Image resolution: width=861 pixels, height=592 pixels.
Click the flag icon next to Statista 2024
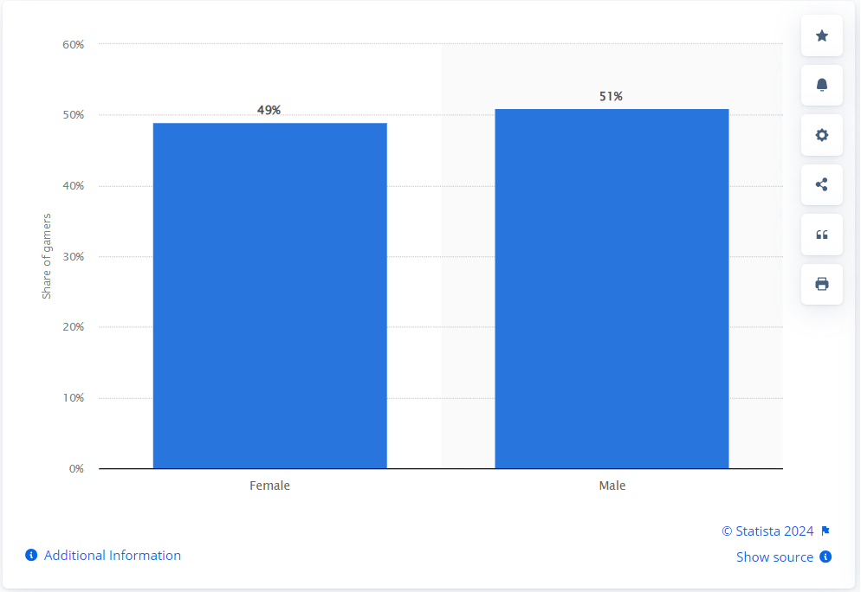click(825, 531)
